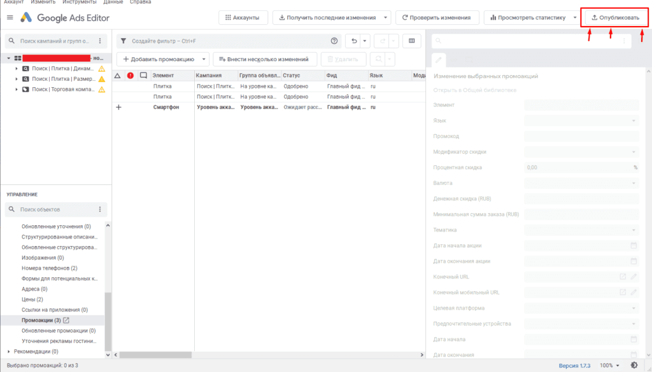
Task: Click Добавить промоакцию button
Action: tap(159, 59)
